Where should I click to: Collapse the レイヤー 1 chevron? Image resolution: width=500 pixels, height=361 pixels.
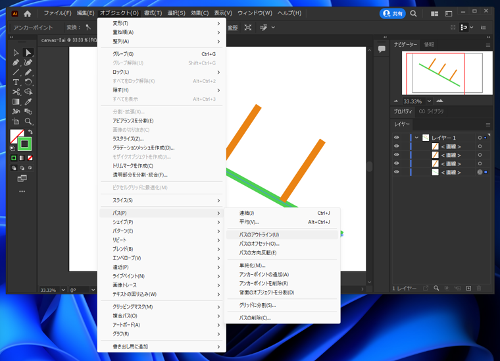pyautogui.click(x=416, y=138)
